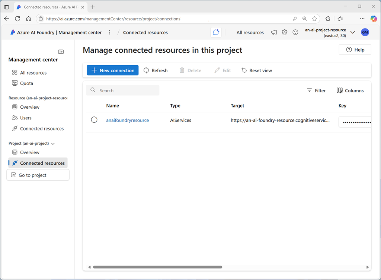381x280 pixels.
Task: Click into the Search field
Action: tap(123, 90)
